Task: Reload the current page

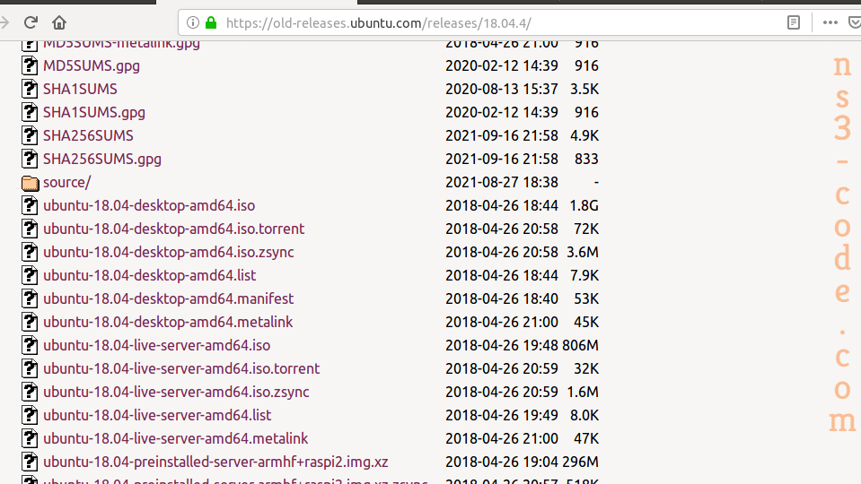Action: pyautogui.click(x=31, y=22)
